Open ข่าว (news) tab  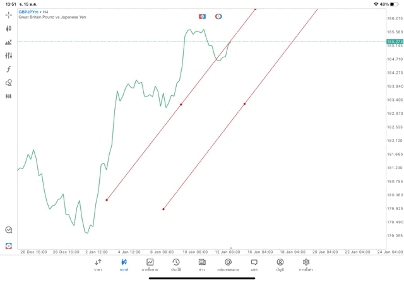click(x=202, y=265)
